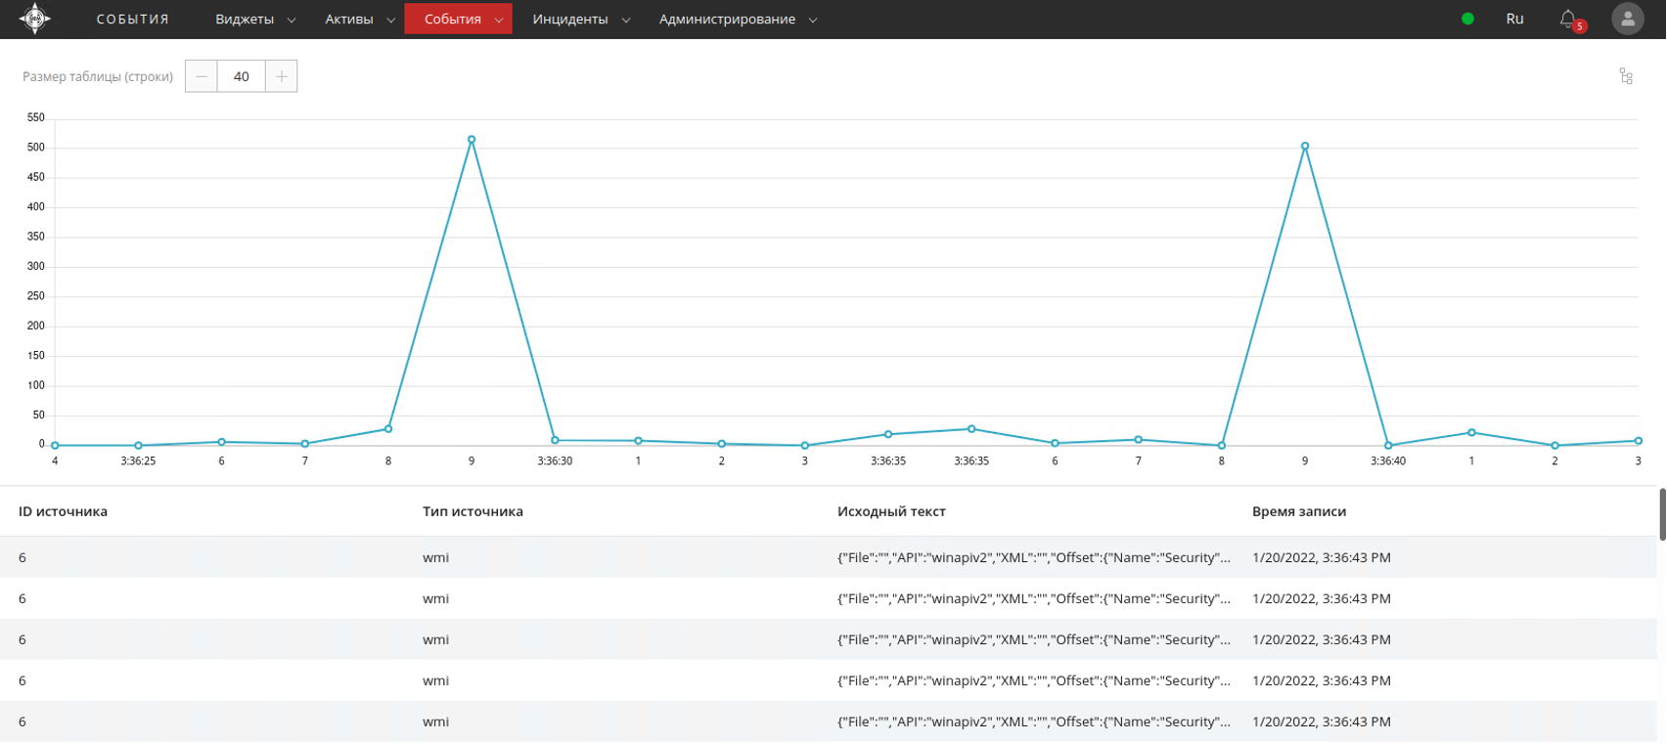Click the 3:36:40 time axis label
1667x744 pixels.
click(x=1388, y=461)
